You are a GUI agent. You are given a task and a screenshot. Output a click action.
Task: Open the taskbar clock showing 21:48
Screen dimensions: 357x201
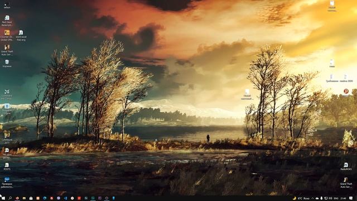click(x=344, y=198)
